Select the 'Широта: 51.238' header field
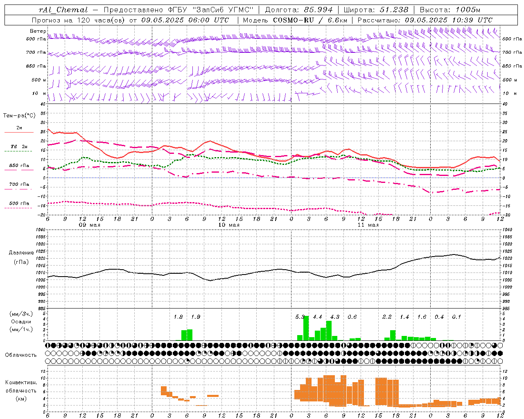The image size is (524, 419). (376, 9)
